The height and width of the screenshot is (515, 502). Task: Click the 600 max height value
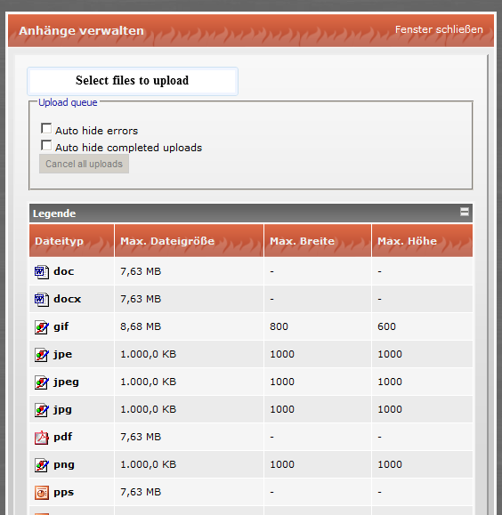coord(387,326)
